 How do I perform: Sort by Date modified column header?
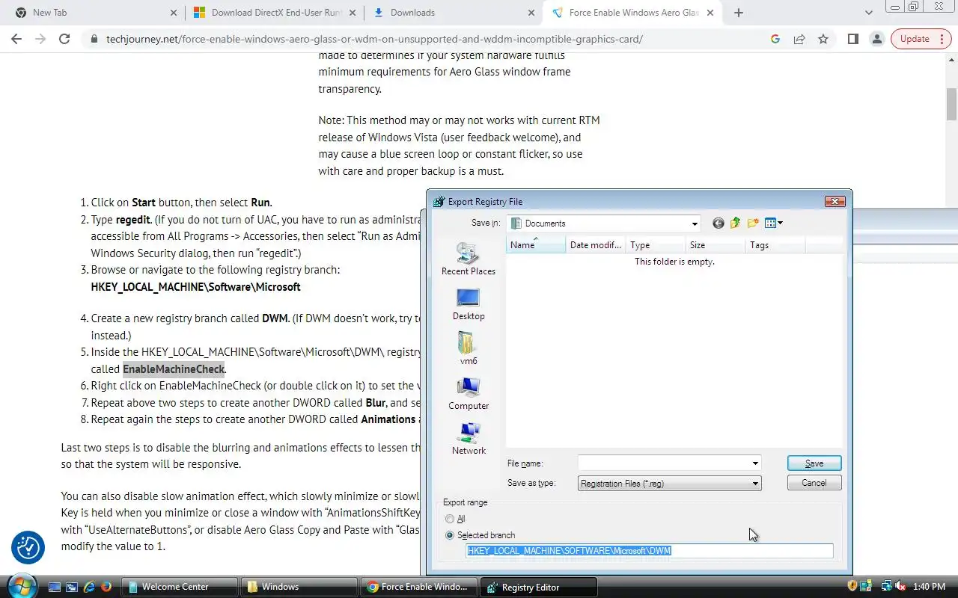pyautogui.click(x=596, y=245)
